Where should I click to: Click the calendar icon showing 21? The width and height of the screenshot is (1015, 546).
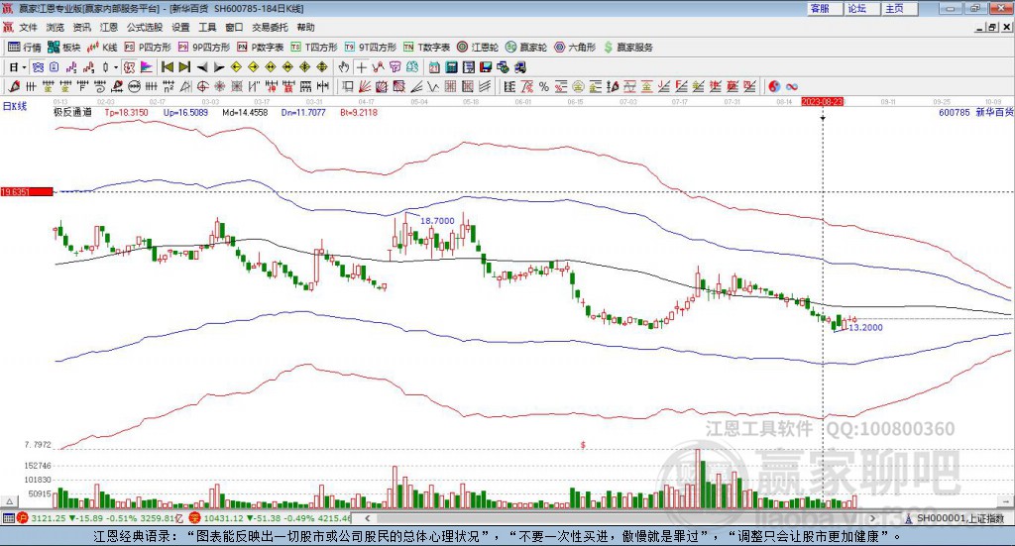click(x=434, y=67)
